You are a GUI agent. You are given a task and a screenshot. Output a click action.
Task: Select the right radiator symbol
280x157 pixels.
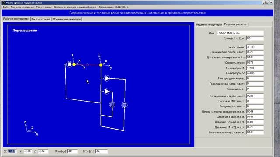(x=124, y=105)
